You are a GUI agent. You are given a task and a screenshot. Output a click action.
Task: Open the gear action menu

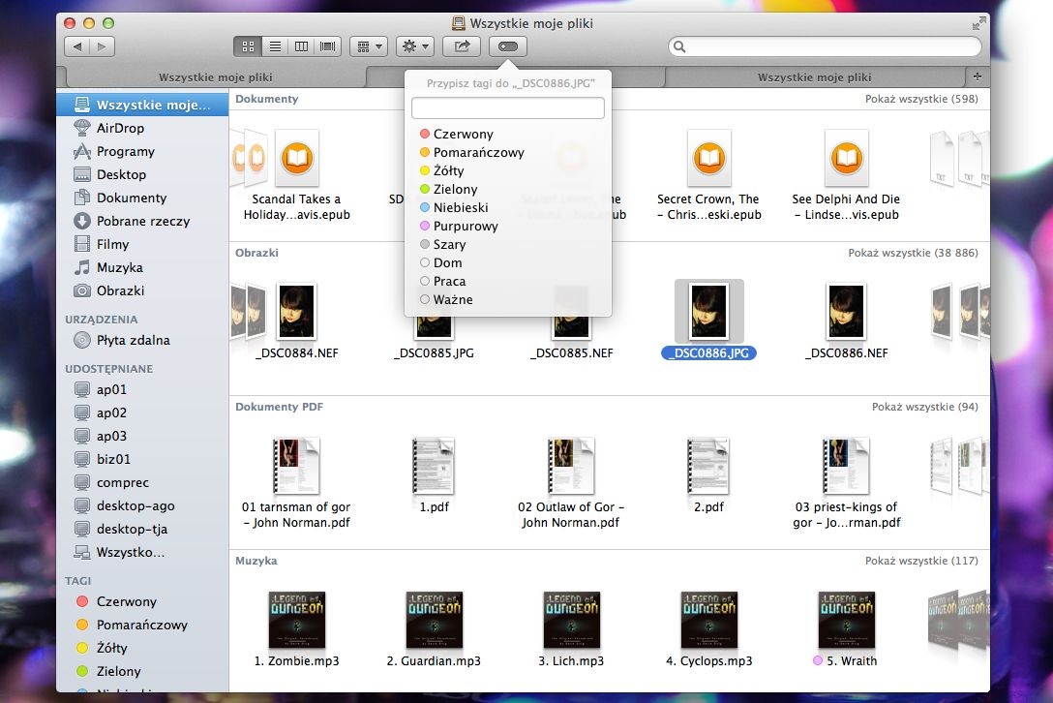click(x=415, y=46)
